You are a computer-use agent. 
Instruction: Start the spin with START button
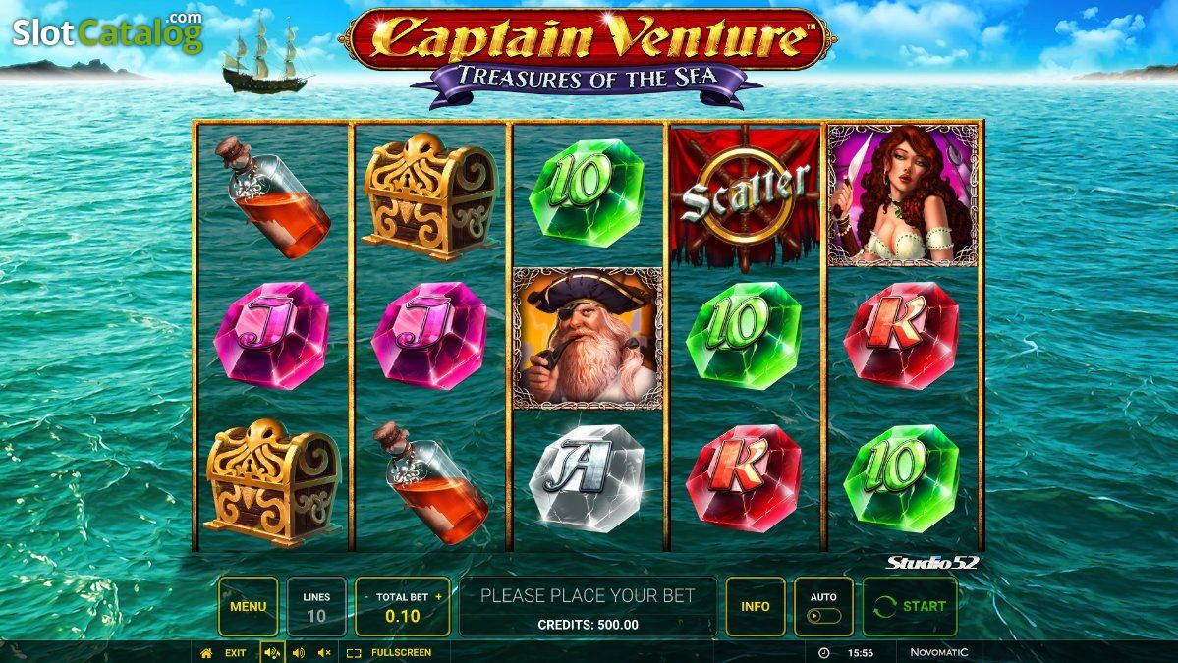tap(910, 606)
